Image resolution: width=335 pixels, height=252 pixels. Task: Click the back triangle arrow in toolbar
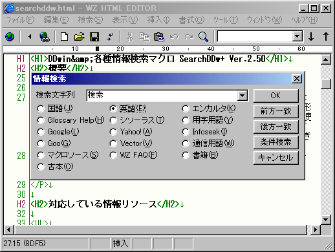coord(30,37)
